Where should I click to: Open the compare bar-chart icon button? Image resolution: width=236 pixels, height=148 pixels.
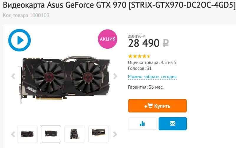click(x=142, y=123)
